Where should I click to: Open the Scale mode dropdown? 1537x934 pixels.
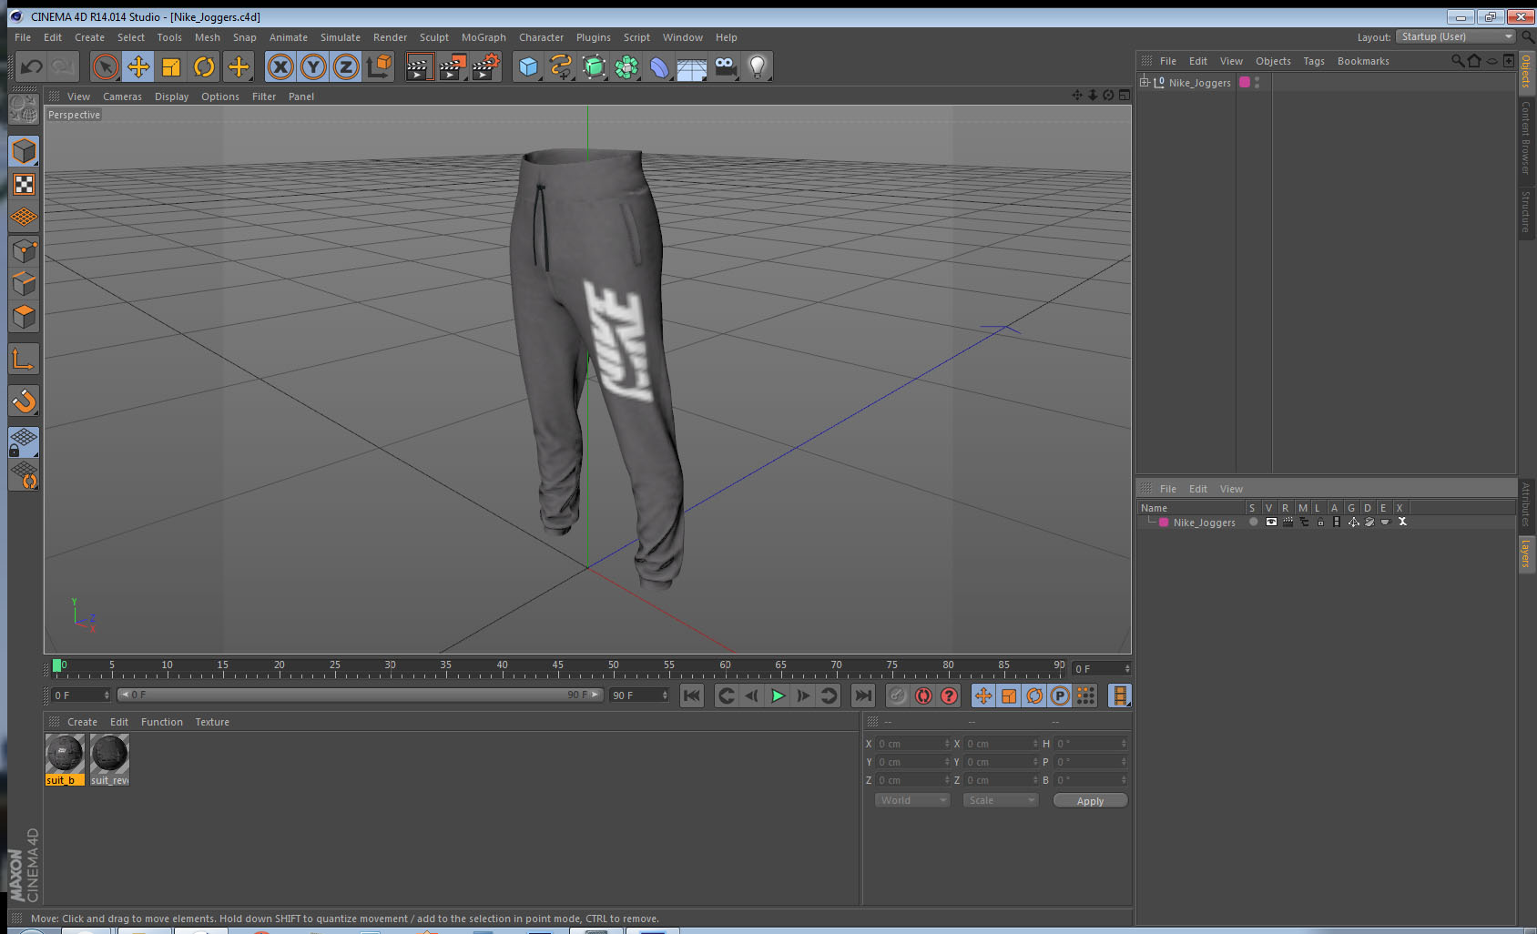tap(1001, 800)
